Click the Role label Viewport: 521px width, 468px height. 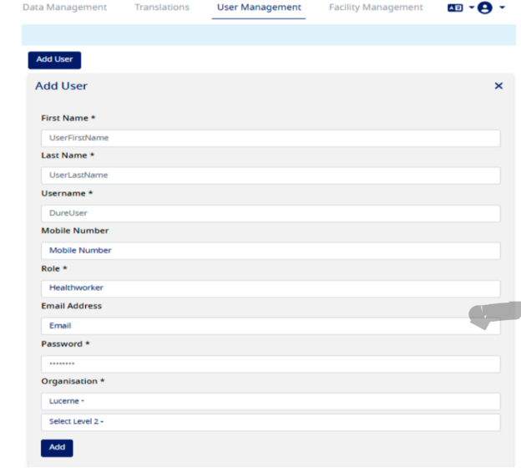(x=53, y=268)
